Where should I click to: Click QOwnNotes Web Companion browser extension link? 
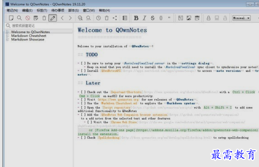coord(134,114)
